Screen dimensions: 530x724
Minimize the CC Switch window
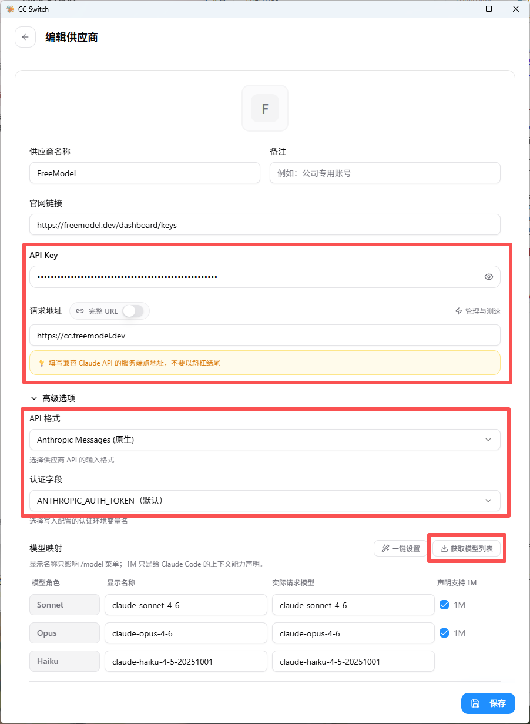[x=462, y=9]
